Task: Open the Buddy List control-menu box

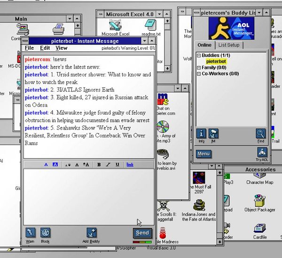Action: pyautogui.click(x=197, y=13)
